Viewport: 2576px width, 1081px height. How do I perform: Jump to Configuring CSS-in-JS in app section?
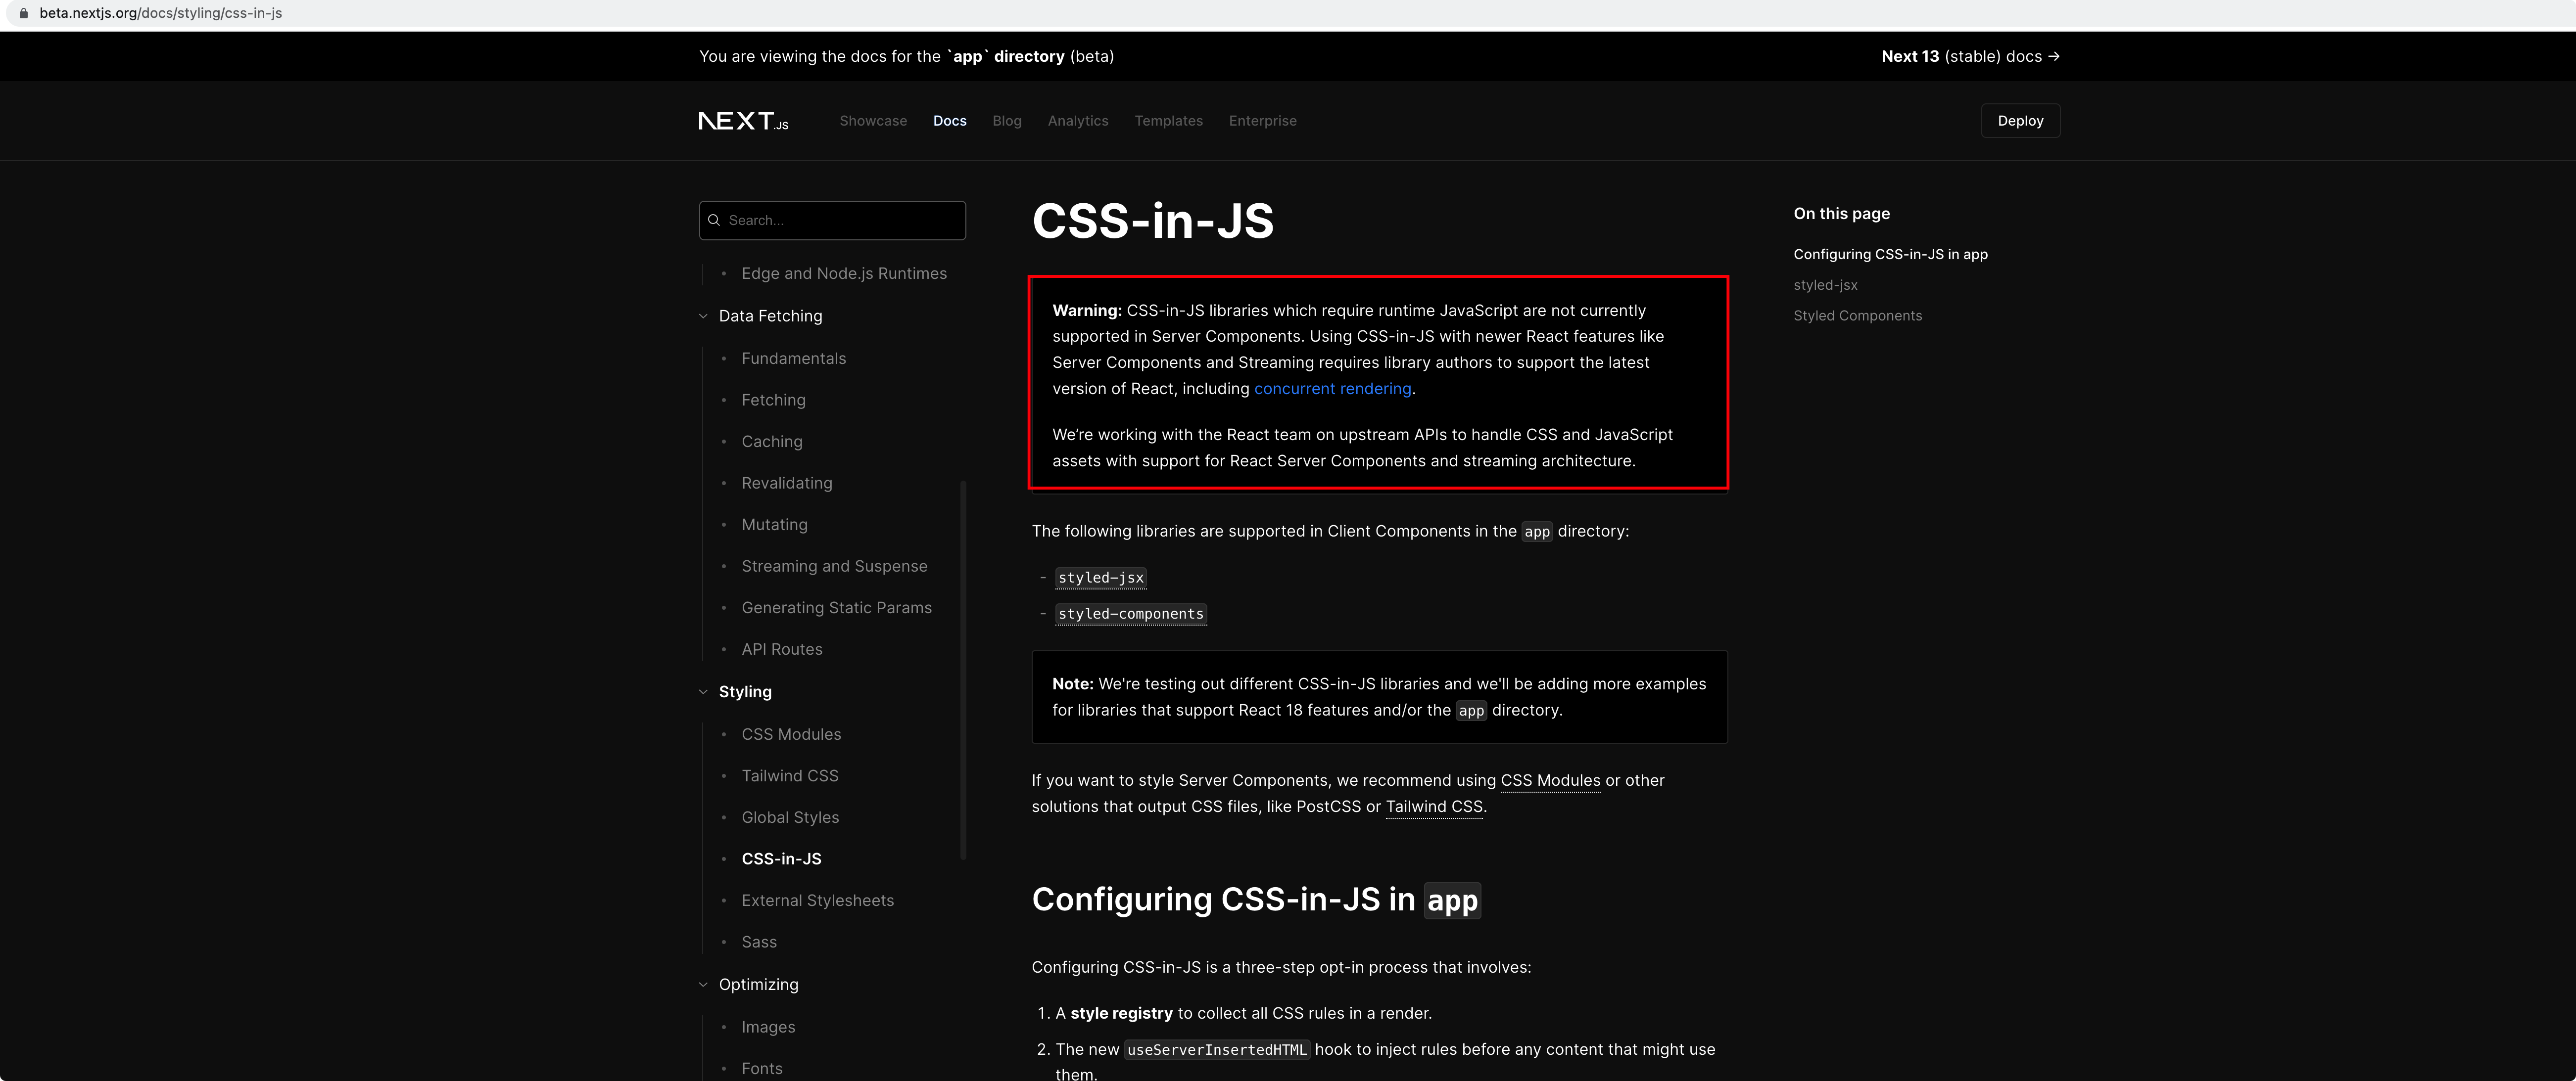point(1890,255)
